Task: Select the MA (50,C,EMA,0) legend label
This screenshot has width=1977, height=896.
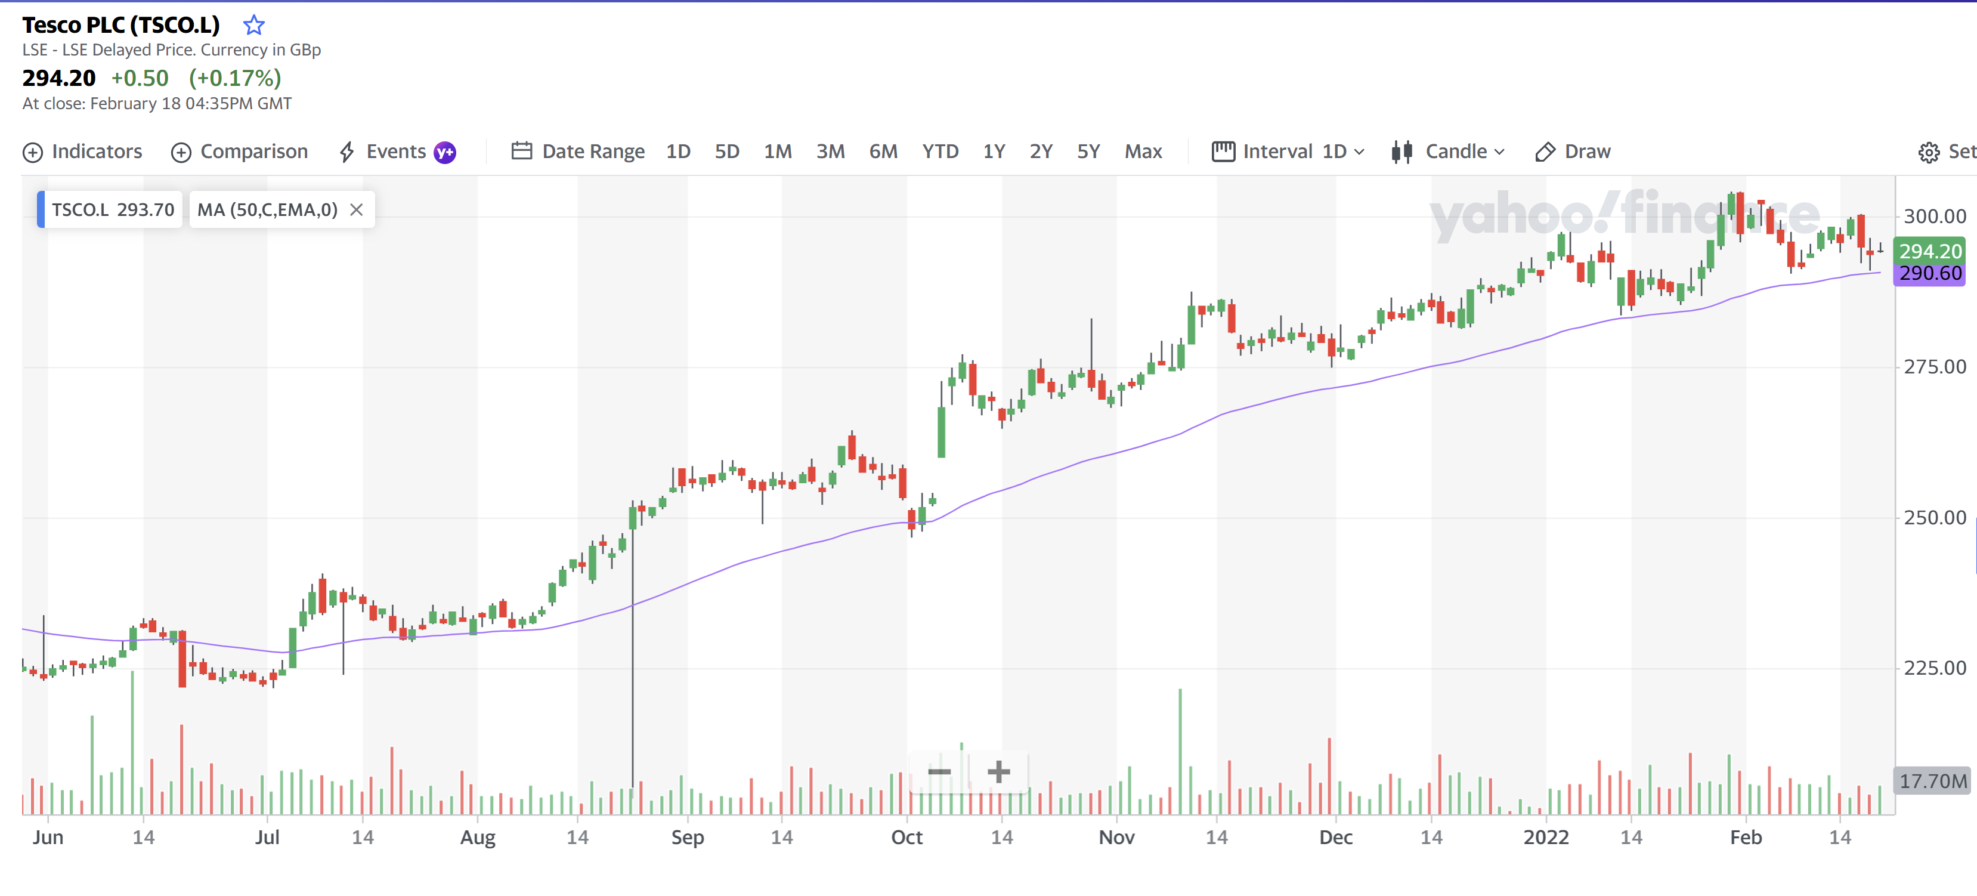Action: (x=267, y=209)
